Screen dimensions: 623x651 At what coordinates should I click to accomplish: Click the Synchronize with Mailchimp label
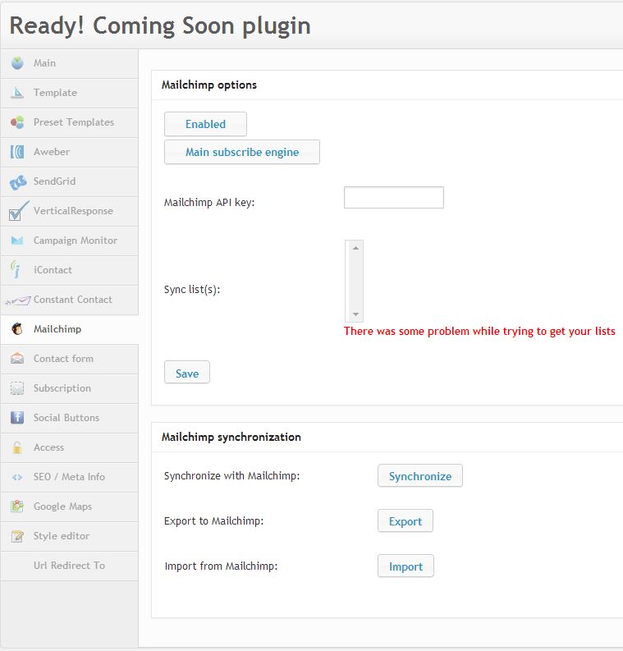coord(231,476)
